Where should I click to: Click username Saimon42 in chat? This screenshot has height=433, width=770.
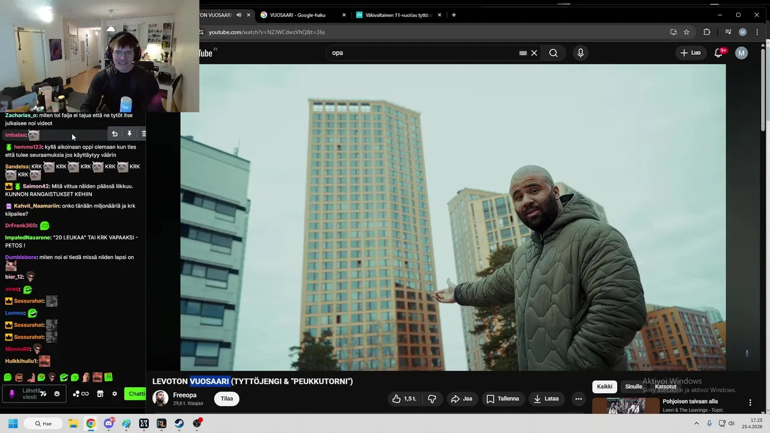pyautogui.click(x=36, y=186)
